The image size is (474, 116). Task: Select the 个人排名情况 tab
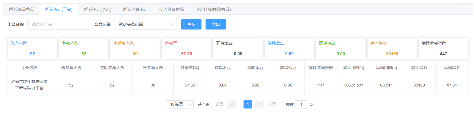pyautogui.click(x=171, y=9)
